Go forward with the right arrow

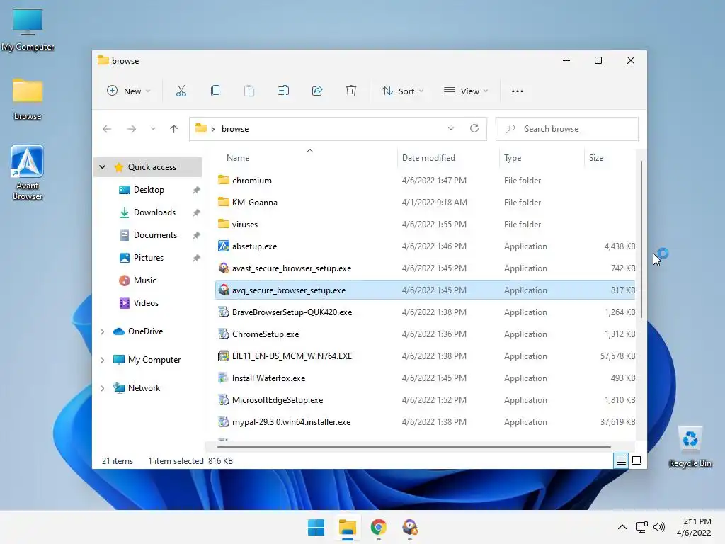(132, 129)
